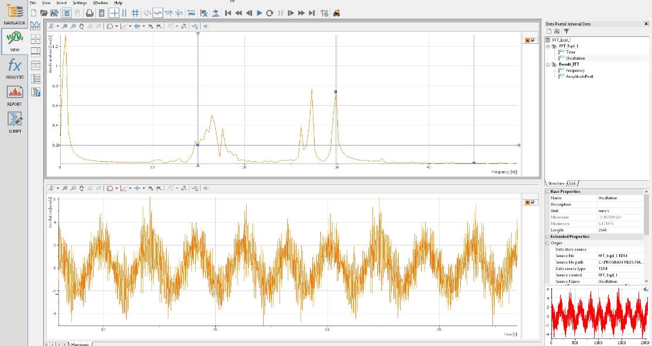The width and height of the screenshot is (652, 346).
Task: Open the circle shape dropdown in the upper chart toolbar
Action: [116, 26]
